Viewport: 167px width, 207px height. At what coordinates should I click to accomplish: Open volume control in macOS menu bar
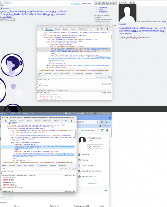coord(70,113)
